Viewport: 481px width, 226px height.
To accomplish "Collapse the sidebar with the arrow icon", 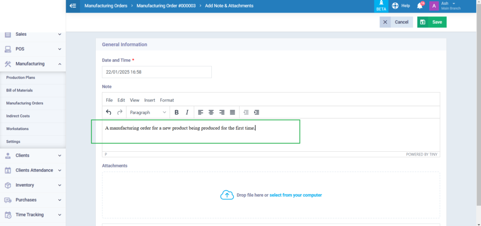I will [73, 6].
